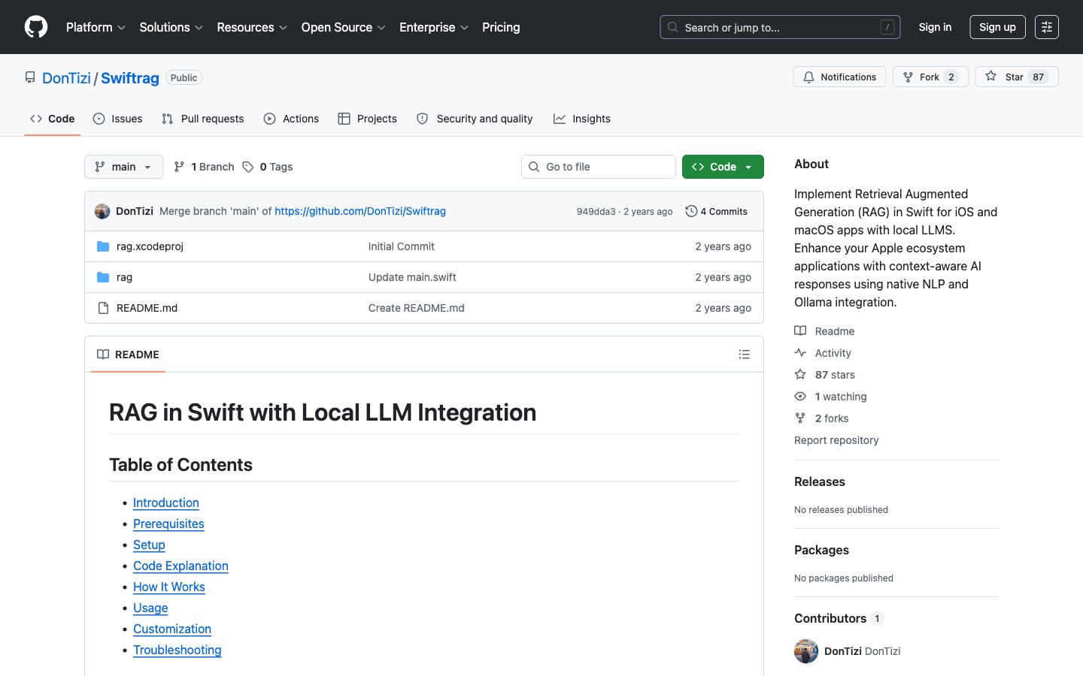Switch to the Code tab
The height and width of the screenshot is (676, 1083).
click(53, 119)
